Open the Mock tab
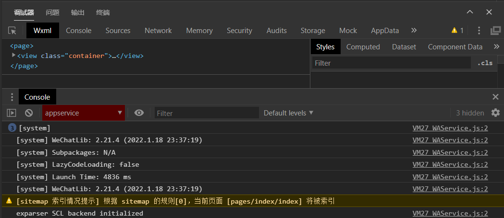 [348, 31]
